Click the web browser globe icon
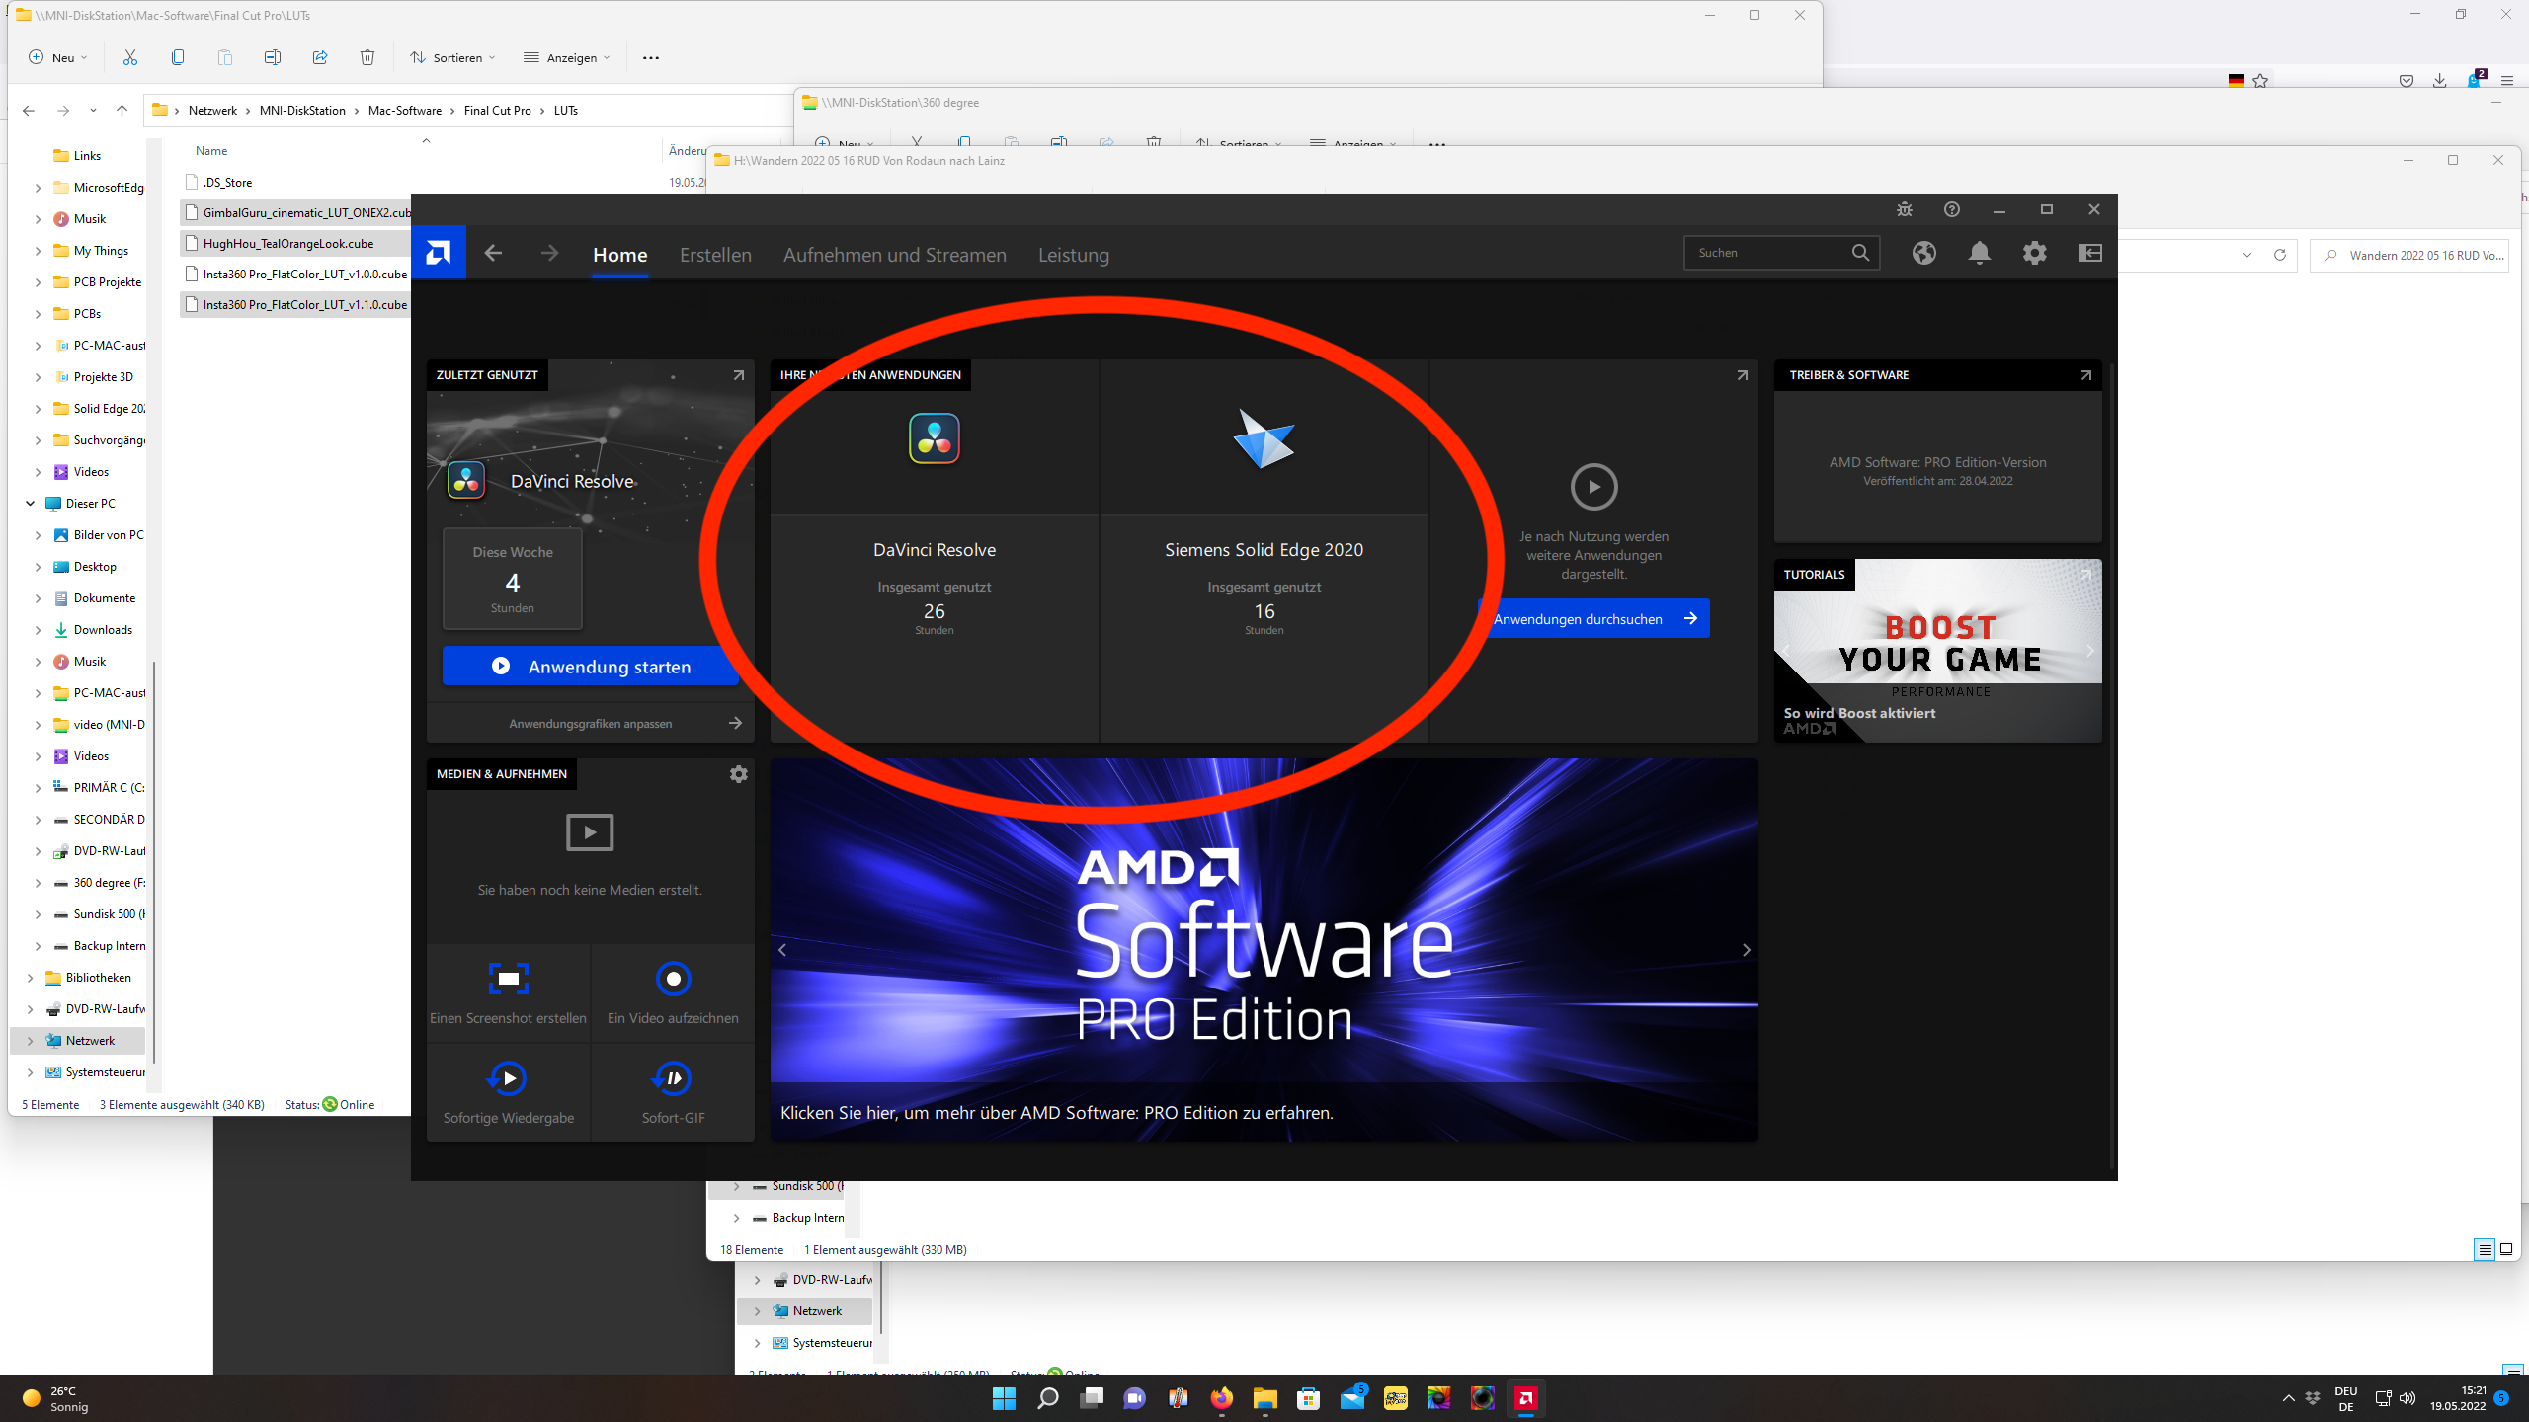2529x1422 pixels. tap(1923, 254)
